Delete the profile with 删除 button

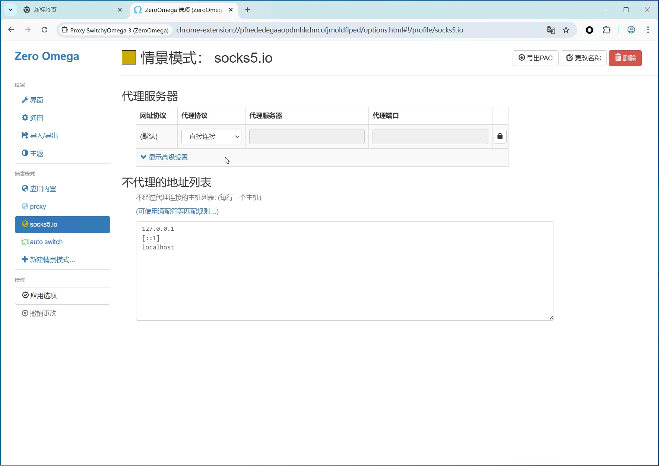(625, 58)
